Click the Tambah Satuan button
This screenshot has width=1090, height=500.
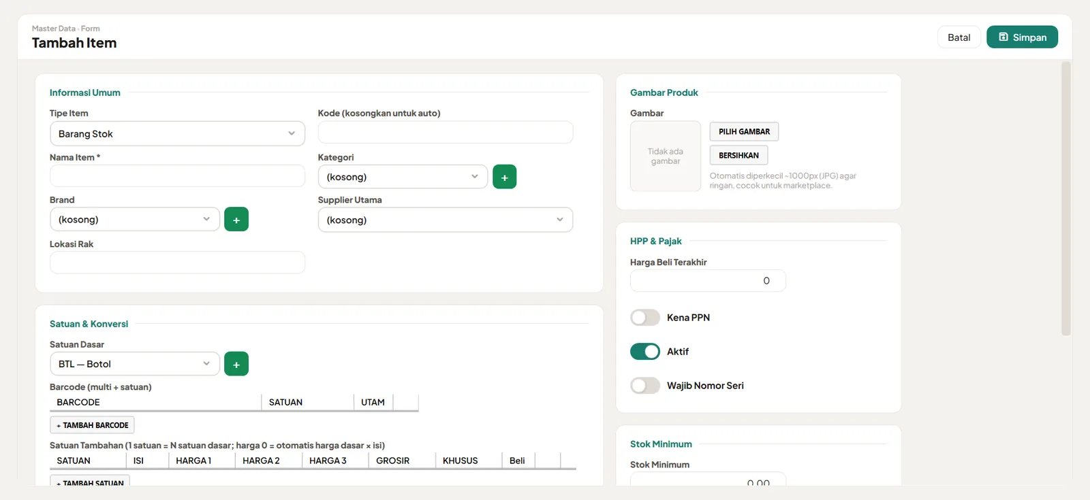click(90, 482)
